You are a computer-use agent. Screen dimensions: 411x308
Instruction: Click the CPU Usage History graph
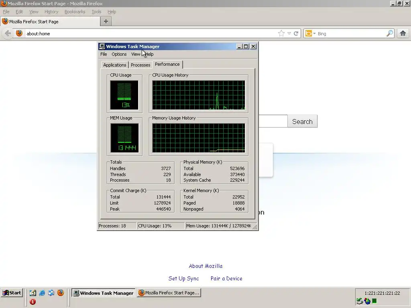click(199, 95)
